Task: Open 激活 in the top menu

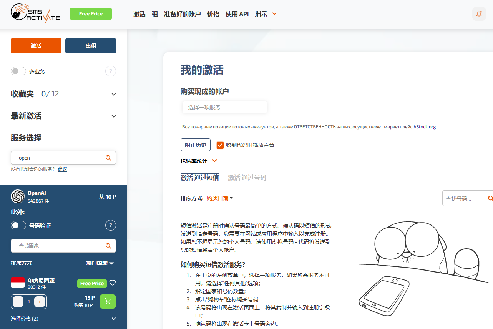Action: [x=139, y=14]
